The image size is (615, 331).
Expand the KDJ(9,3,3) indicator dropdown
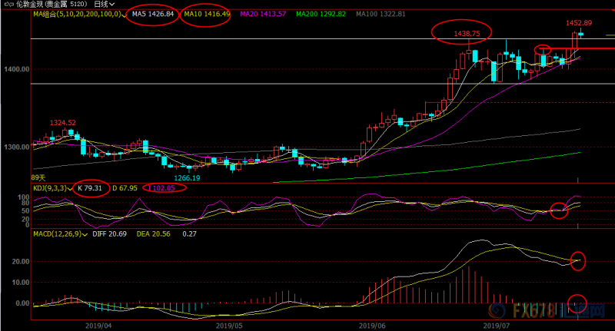70,189
